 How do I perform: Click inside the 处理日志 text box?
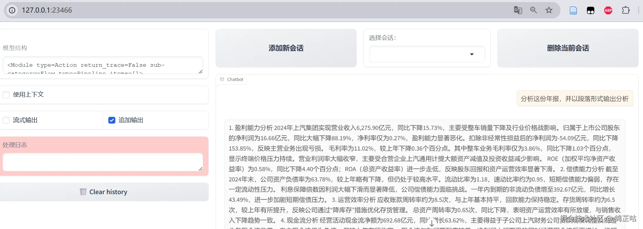pos(103,162)
